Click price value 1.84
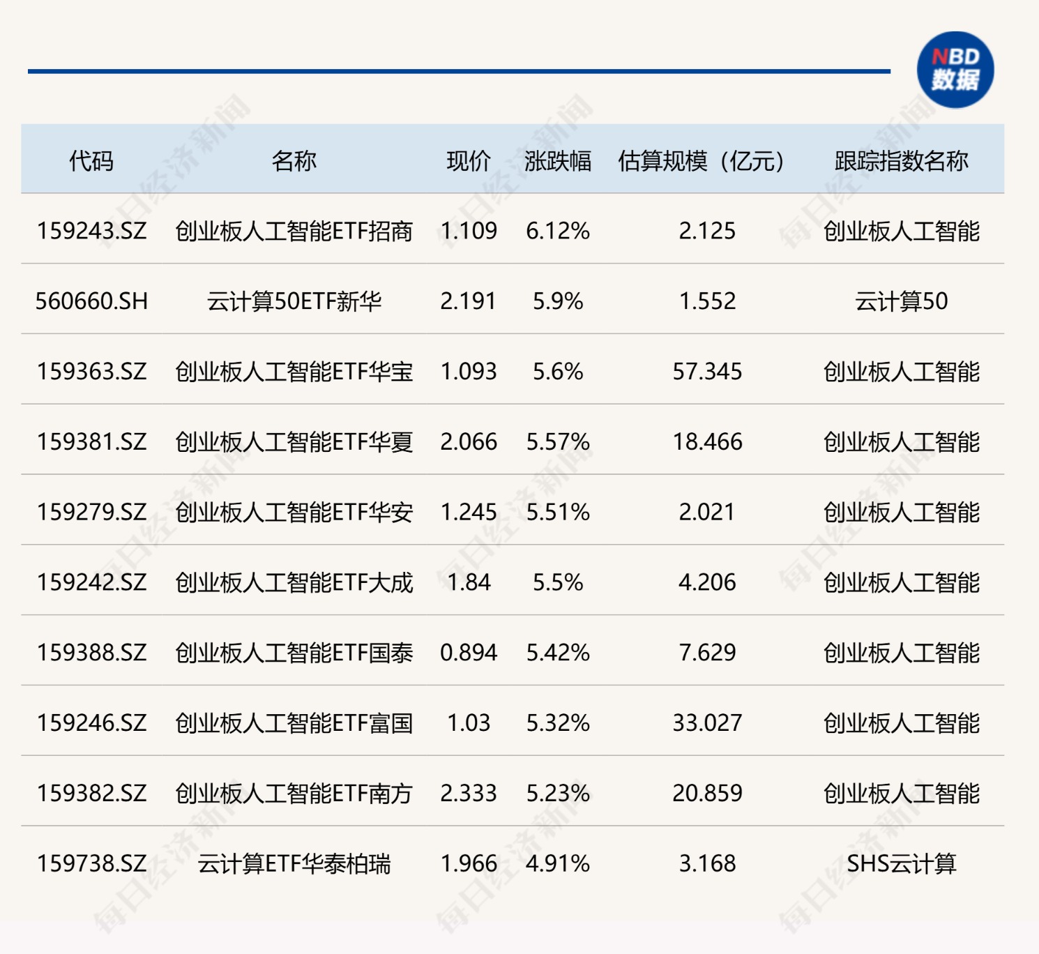 point(469,582)
